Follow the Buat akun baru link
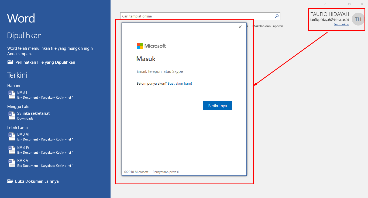The height and width of the screenshot is (198, 368). [x=180, y=84]
